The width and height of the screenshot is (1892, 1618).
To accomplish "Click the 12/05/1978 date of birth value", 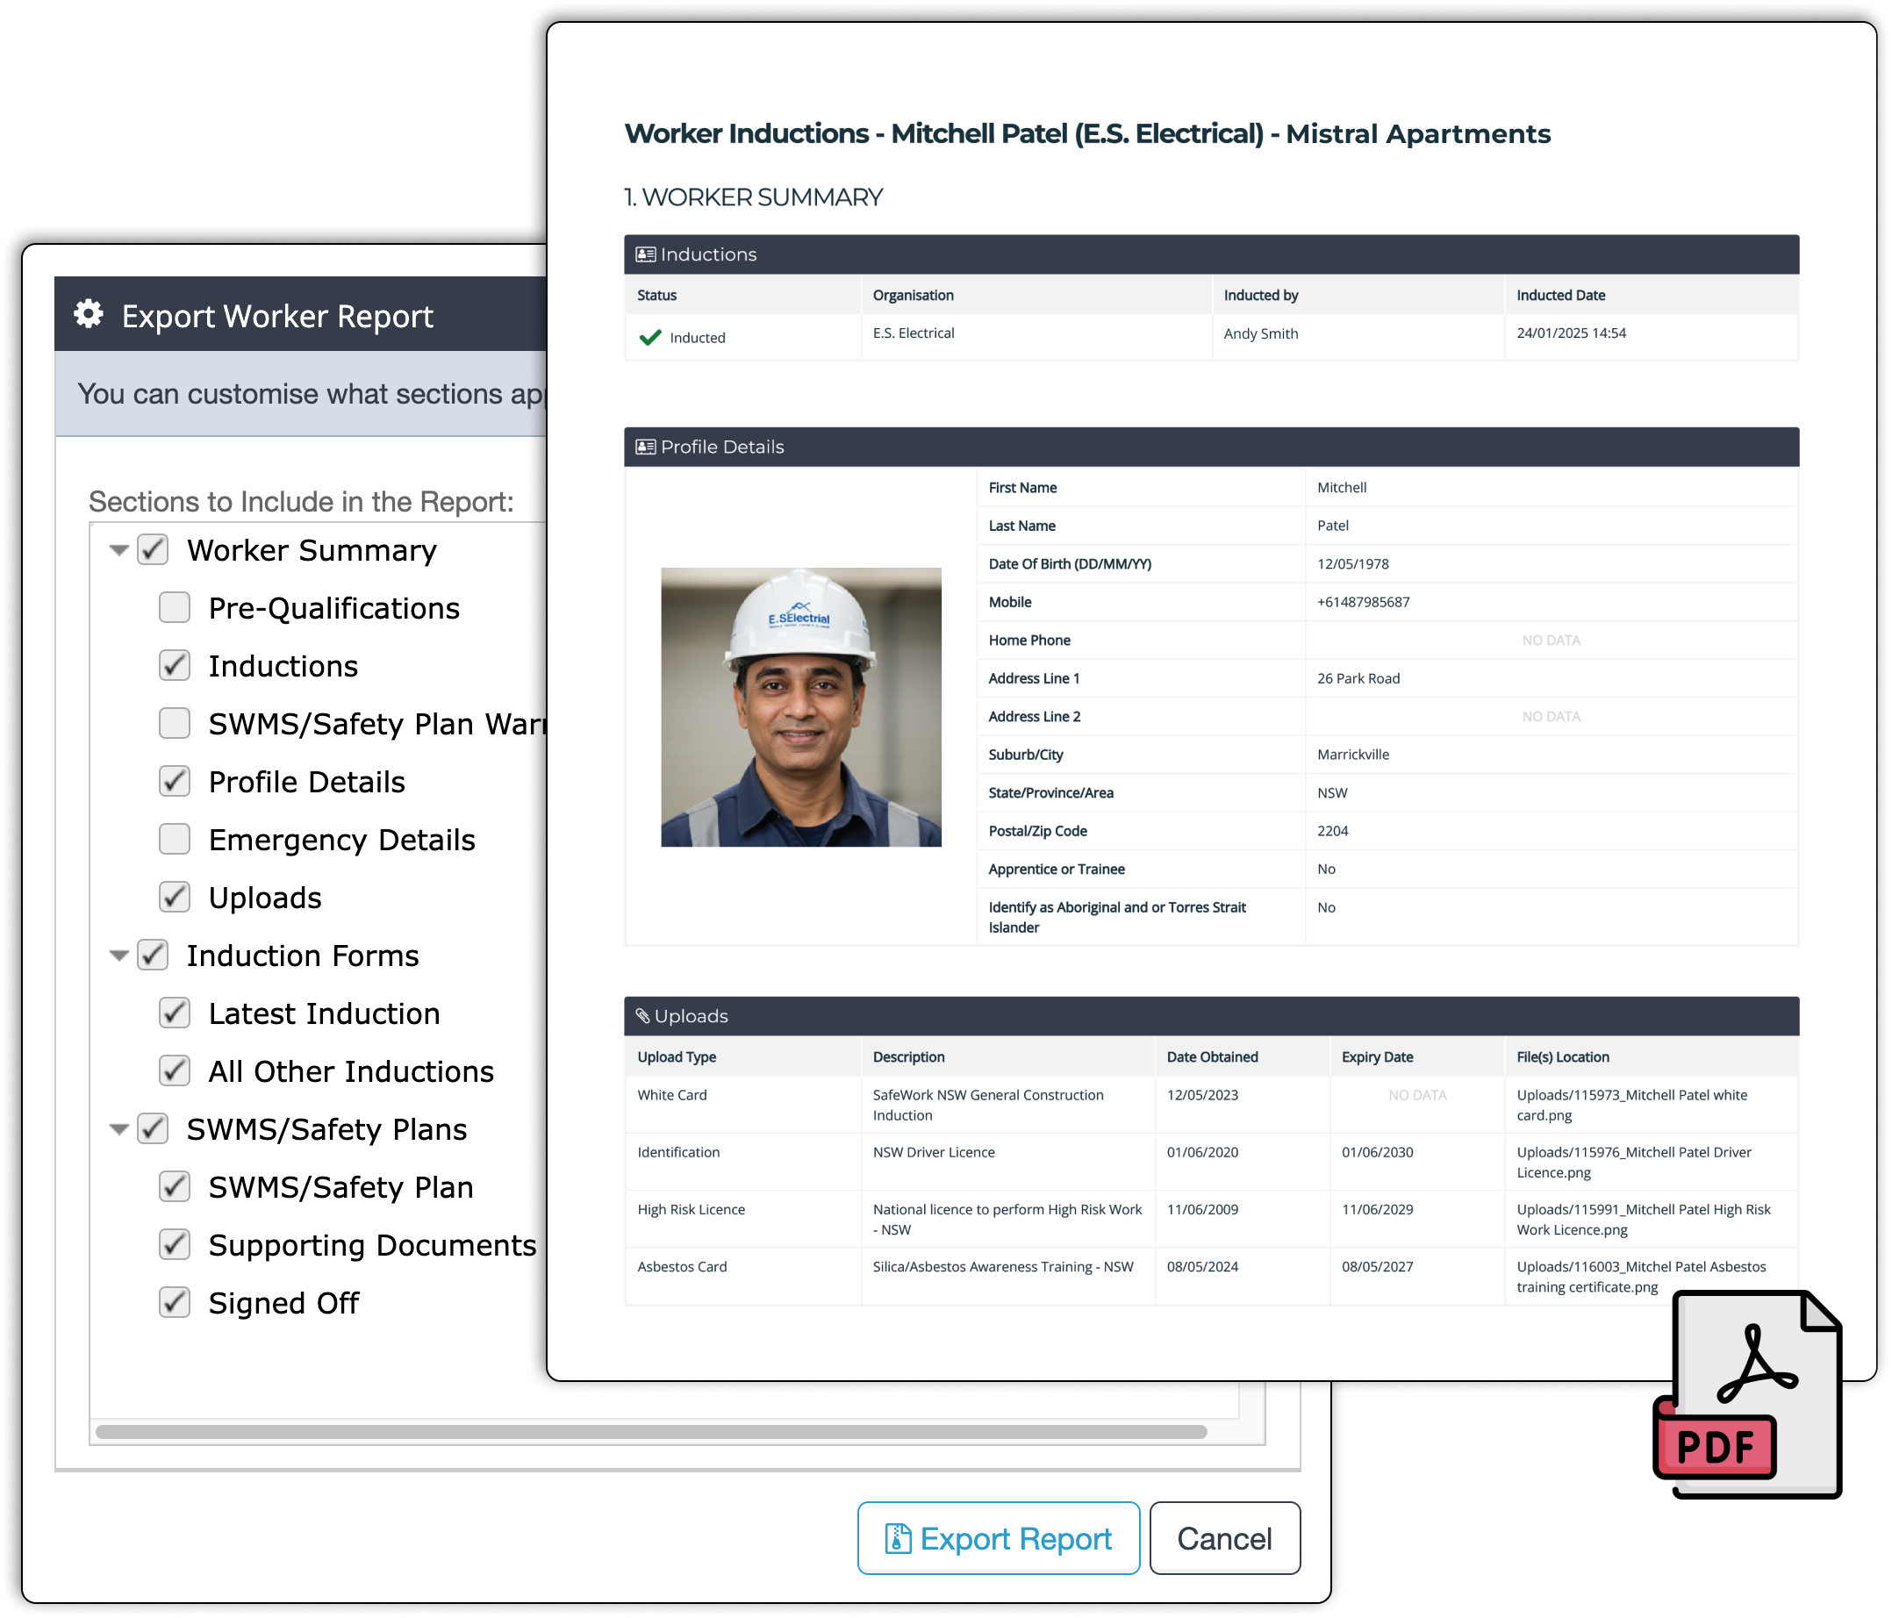I will pyautogui.click(x=1352, y=564).
